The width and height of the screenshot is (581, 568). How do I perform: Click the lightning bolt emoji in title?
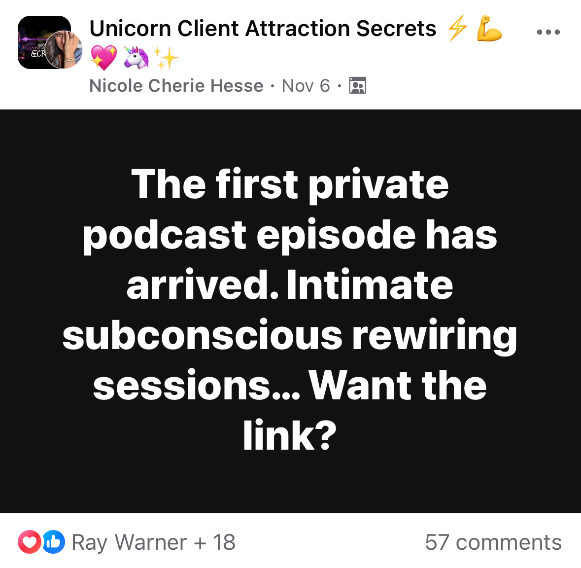[458, 29]
